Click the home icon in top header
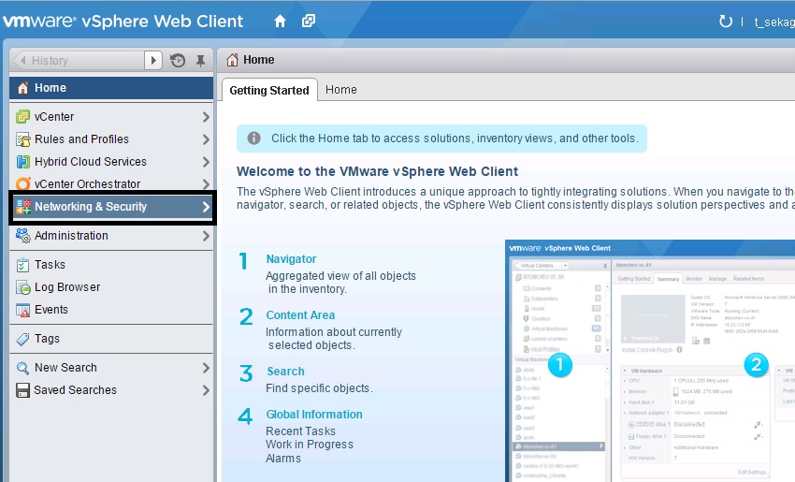 (280, 21)
